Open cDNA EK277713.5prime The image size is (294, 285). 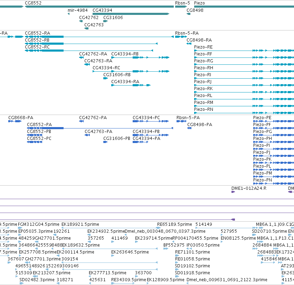107,273
